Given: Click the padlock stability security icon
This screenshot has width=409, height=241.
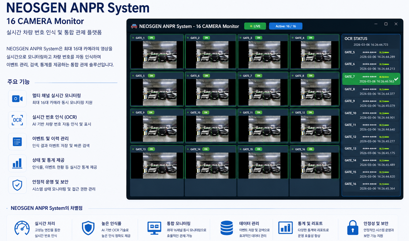Looking at the screenshot, I should (353, 227).
